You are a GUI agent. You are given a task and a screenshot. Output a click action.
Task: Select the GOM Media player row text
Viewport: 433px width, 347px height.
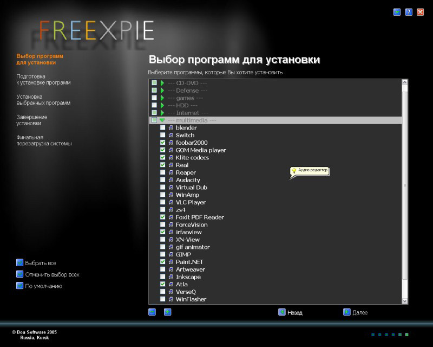[201, 150]
